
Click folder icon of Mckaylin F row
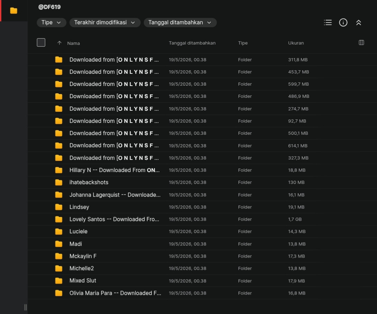[59, 256]
